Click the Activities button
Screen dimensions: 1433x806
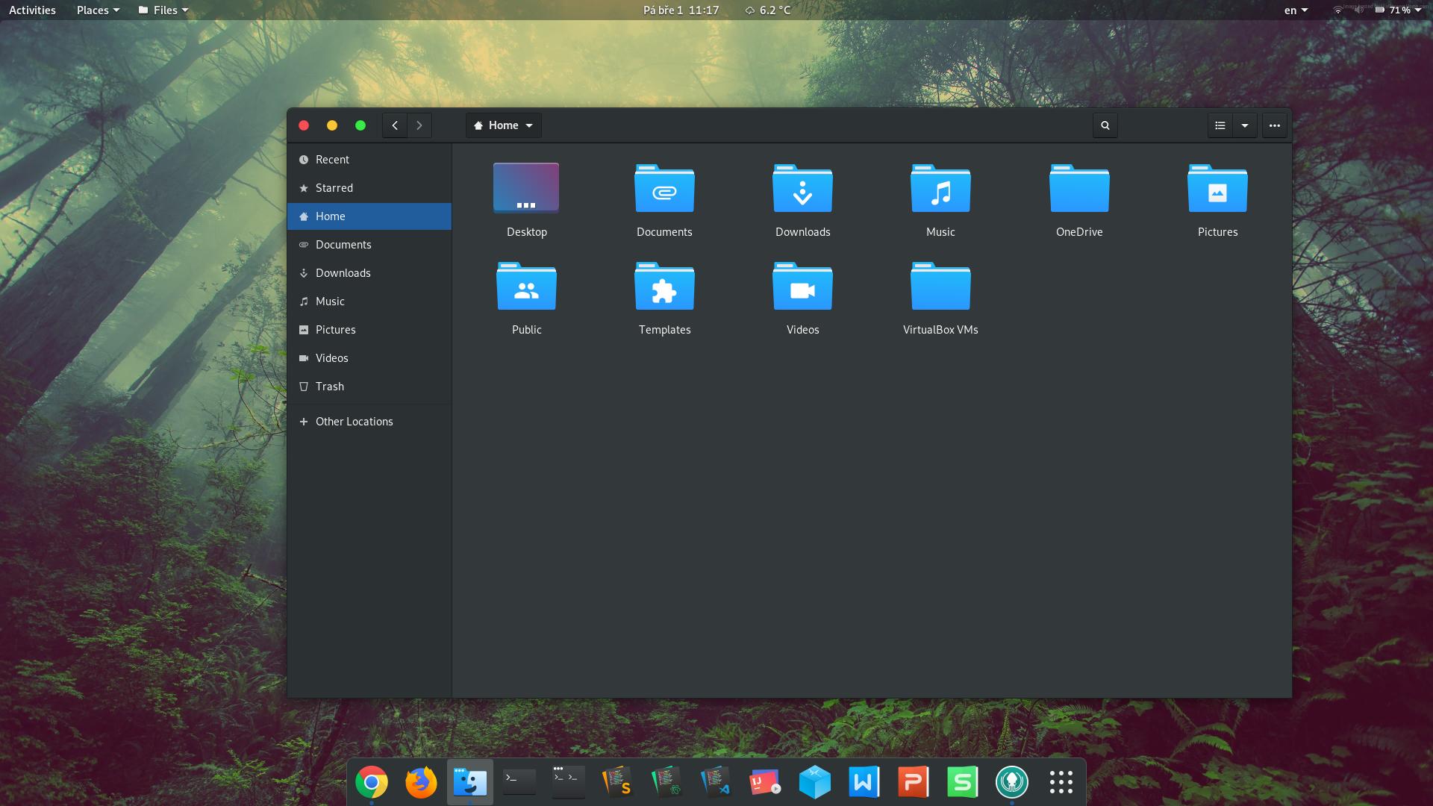pos(32,10)
